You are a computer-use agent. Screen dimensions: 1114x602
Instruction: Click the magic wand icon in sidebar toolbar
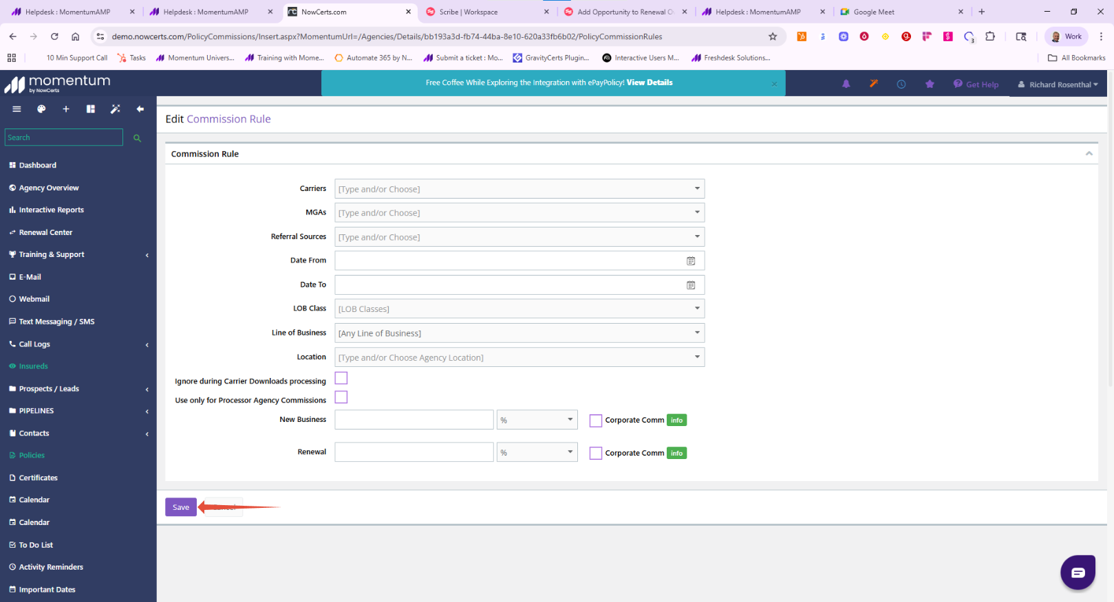tap(116, 109)
